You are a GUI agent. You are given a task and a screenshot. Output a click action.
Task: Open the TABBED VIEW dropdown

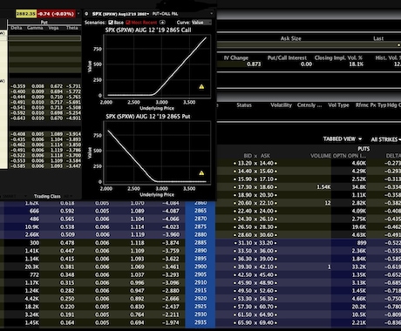343,139
